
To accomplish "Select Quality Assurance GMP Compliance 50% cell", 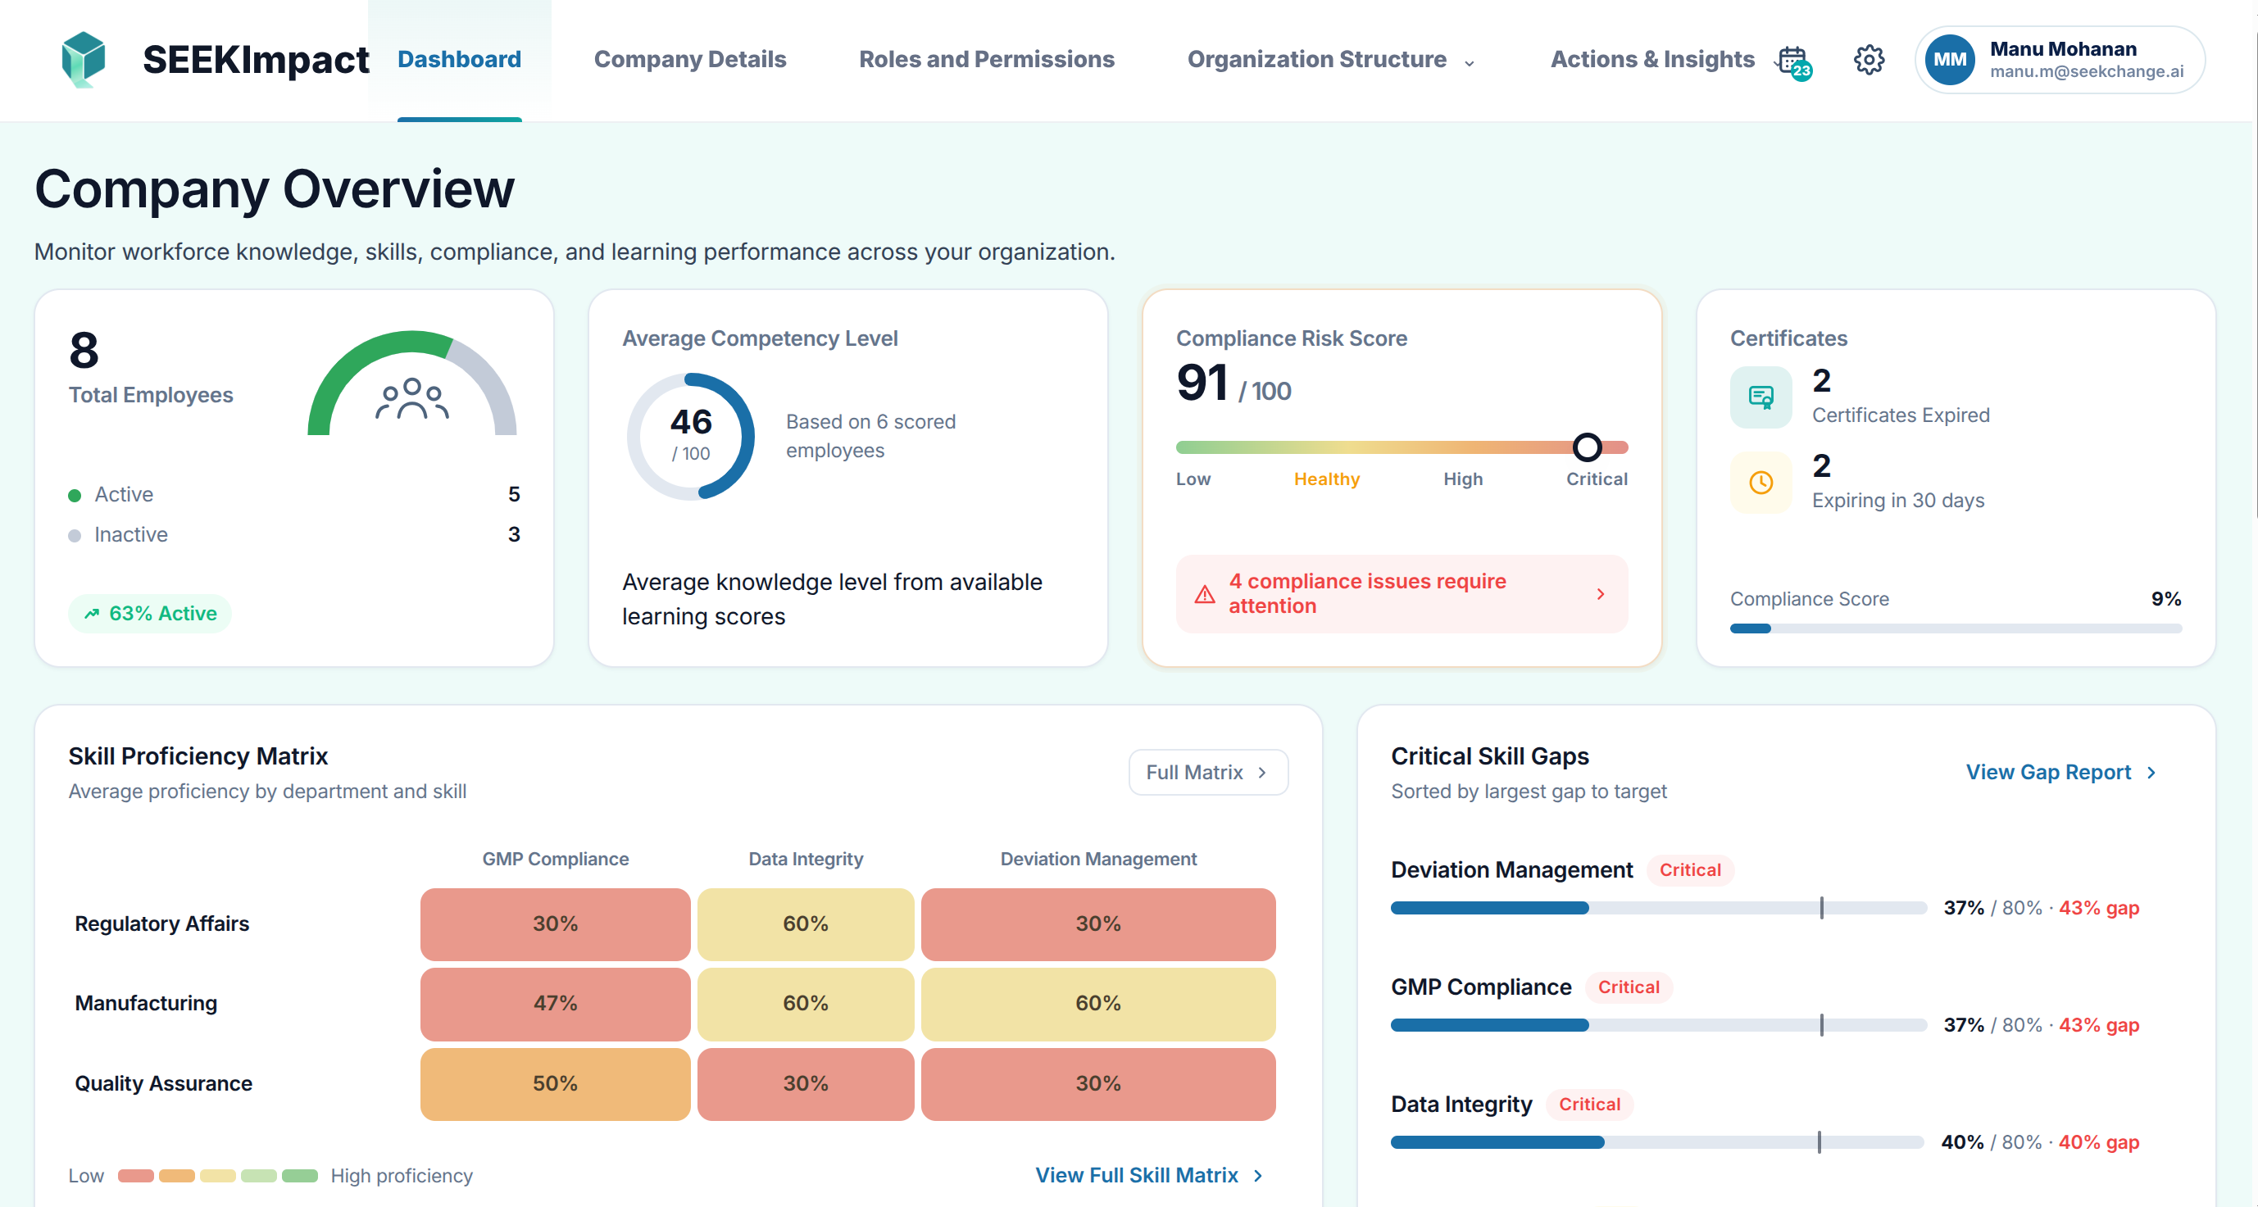I will tap(555, 1084).
